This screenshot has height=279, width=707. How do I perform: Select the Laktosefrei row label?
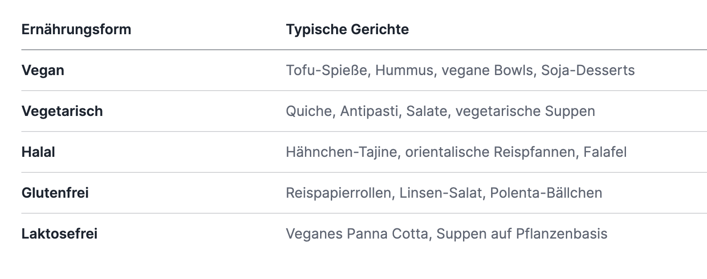[59, 234]
